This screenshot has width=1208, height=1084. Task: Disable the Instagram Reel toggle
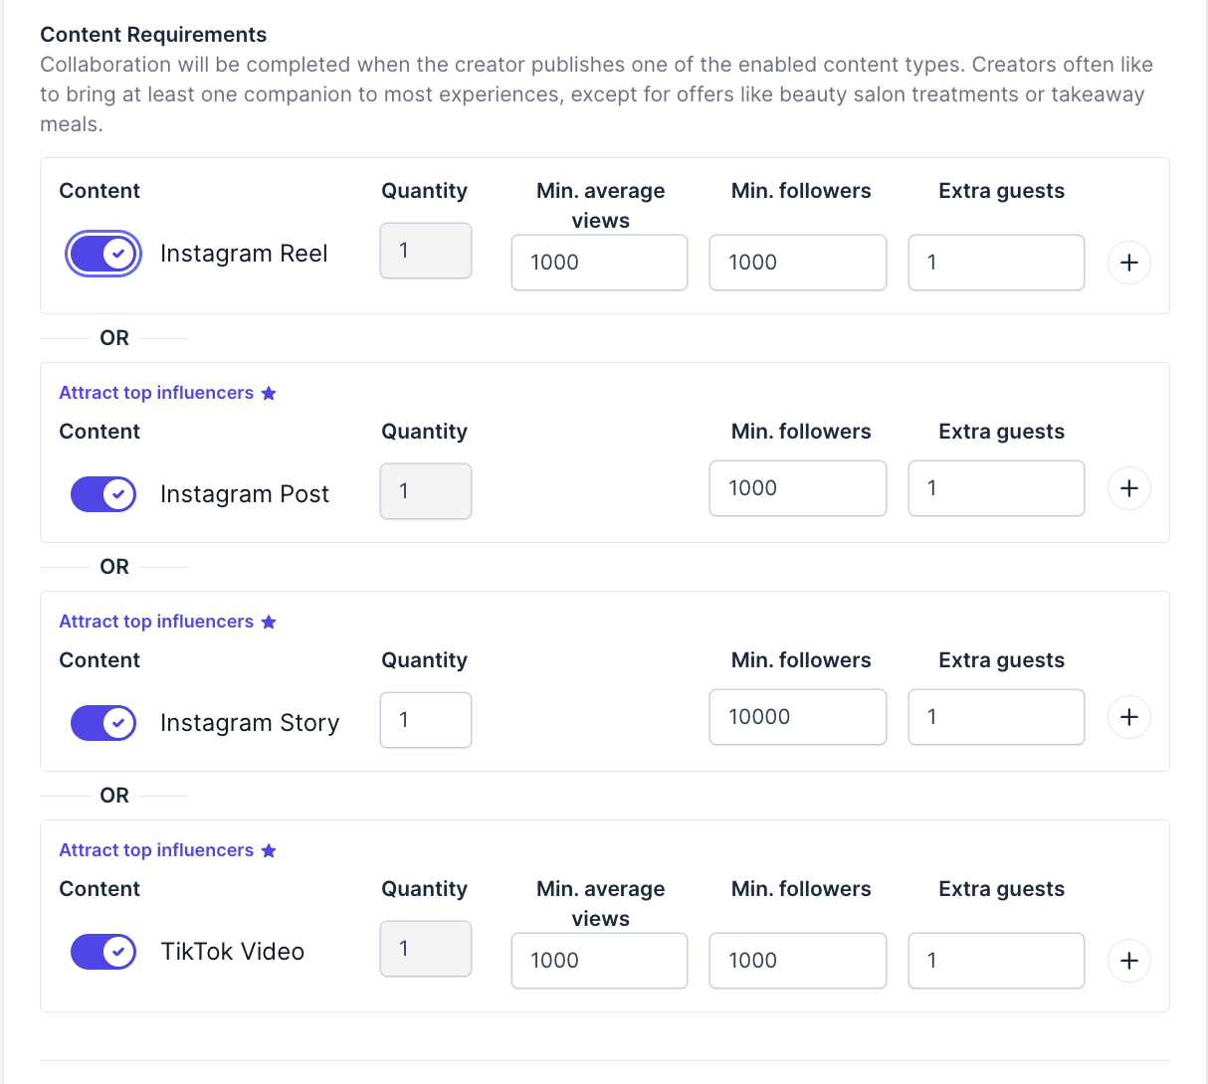click(x=103, y=254)
